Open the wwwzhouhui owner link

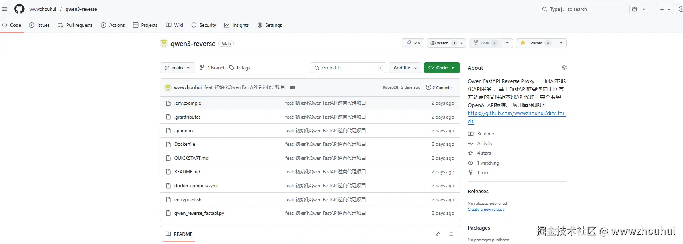click(x=43, y=9)
